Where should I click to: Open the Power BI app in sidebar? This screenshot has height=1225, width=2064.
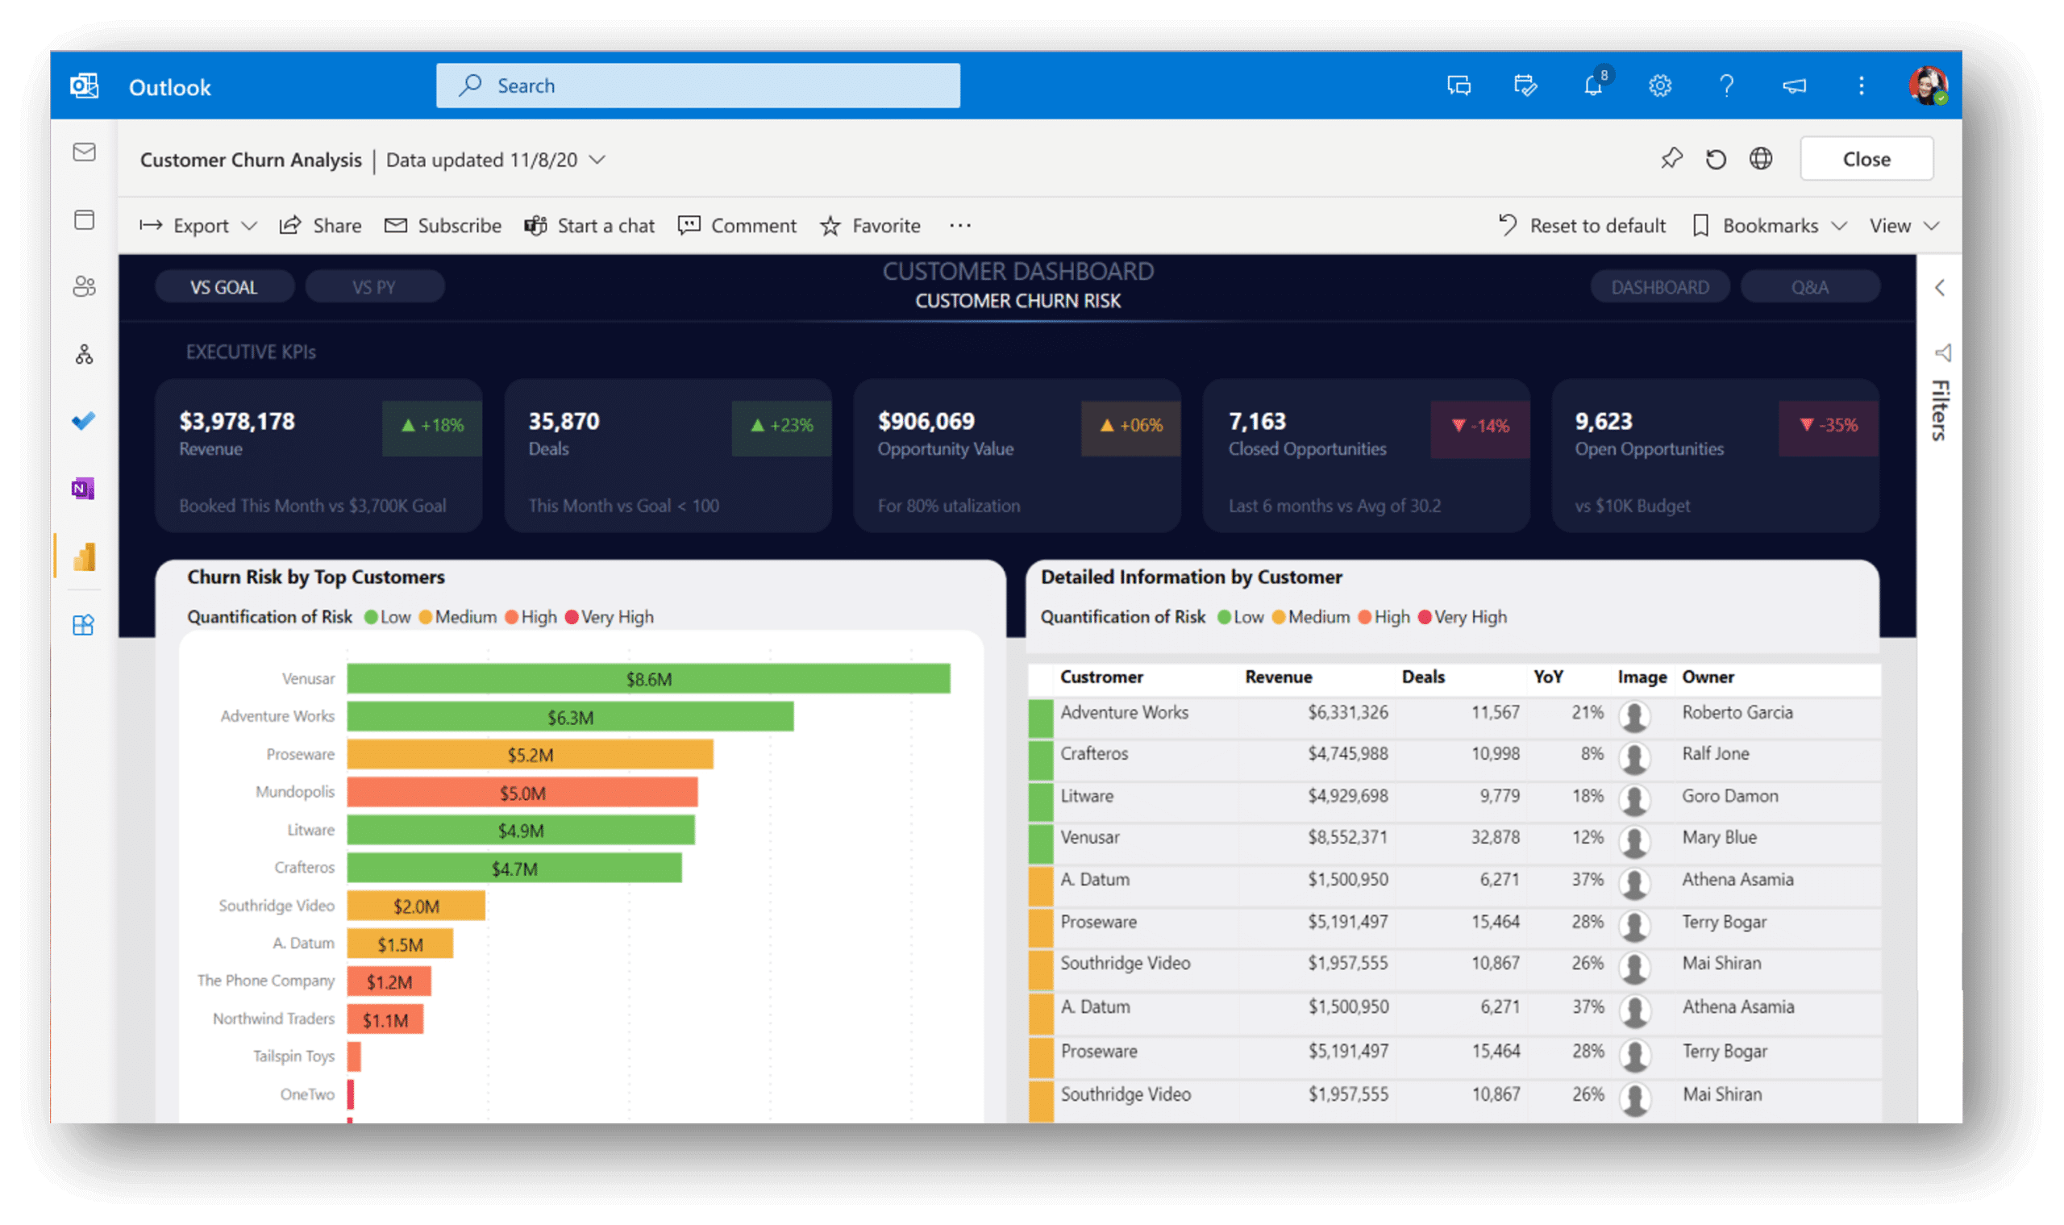(x=84, y=557)
